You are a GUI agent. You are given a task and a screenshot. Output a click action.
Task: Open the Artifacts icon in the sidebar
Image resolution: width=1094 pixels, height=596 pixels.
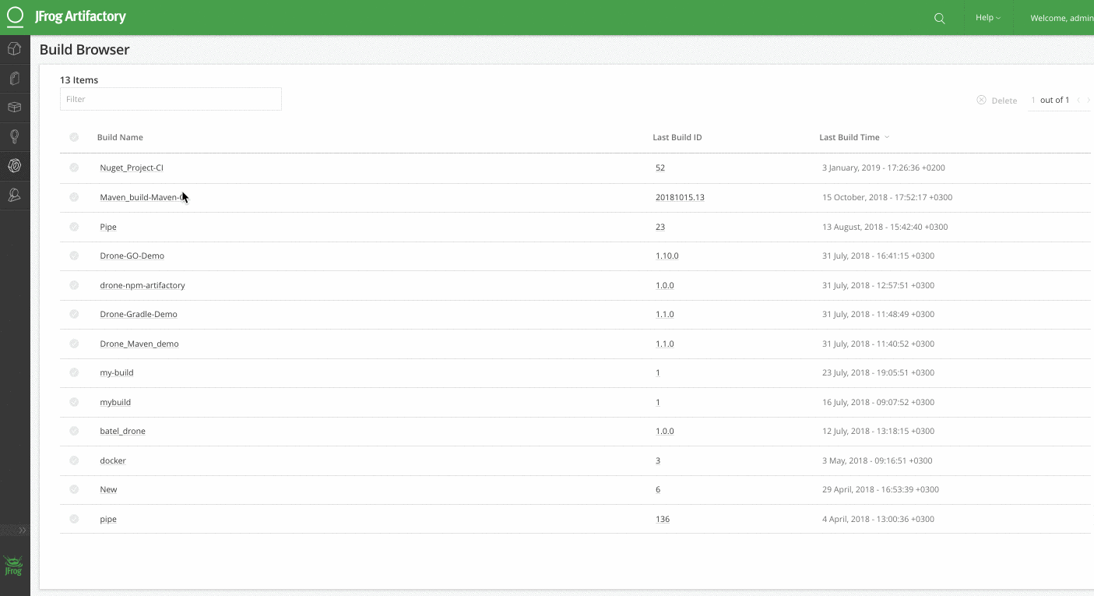14,79
